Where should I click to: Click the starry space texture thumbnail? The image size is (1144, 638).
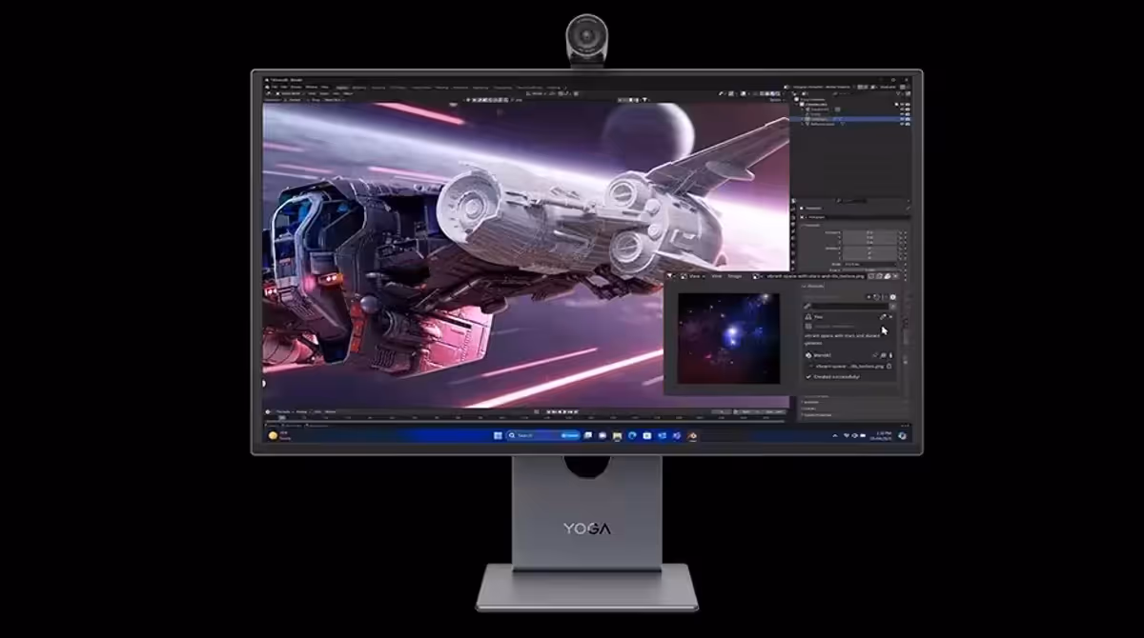tap(729, 338)
